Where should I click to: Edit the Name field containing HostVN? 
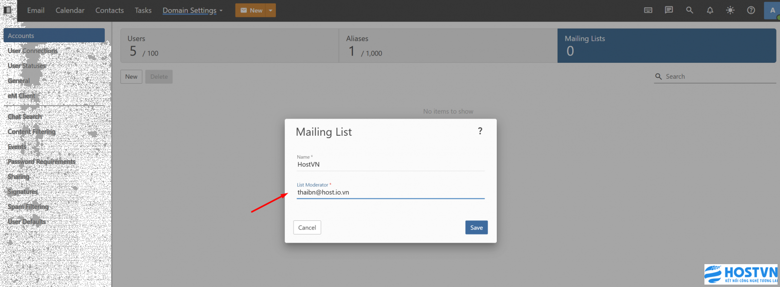tap(390, 165)
